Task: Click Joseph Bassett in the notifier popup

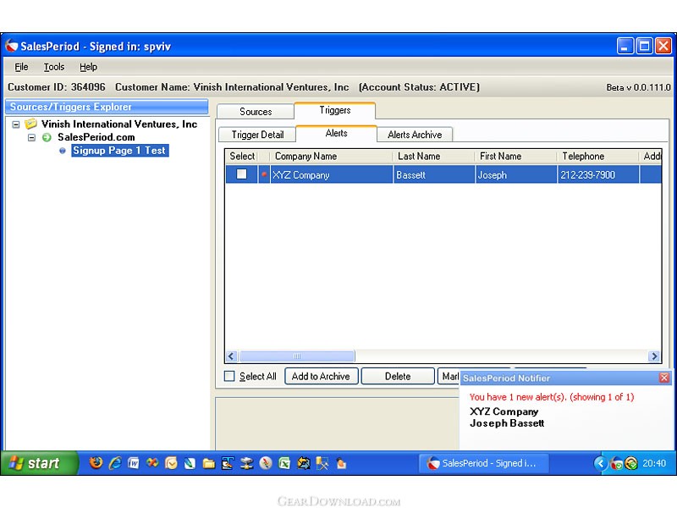Action: point(507,423)
